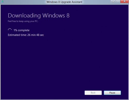Click the Upgrade Assistant title bar icon
Viewport: 129px width, 100px height.
2,2
